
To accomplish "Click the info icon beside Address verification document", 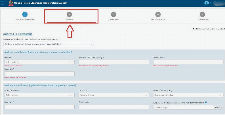I will [x=206, y=103].
